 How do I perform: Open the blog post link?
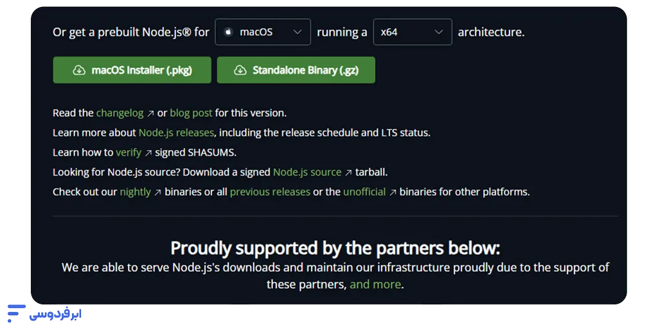tap(191, 113)
